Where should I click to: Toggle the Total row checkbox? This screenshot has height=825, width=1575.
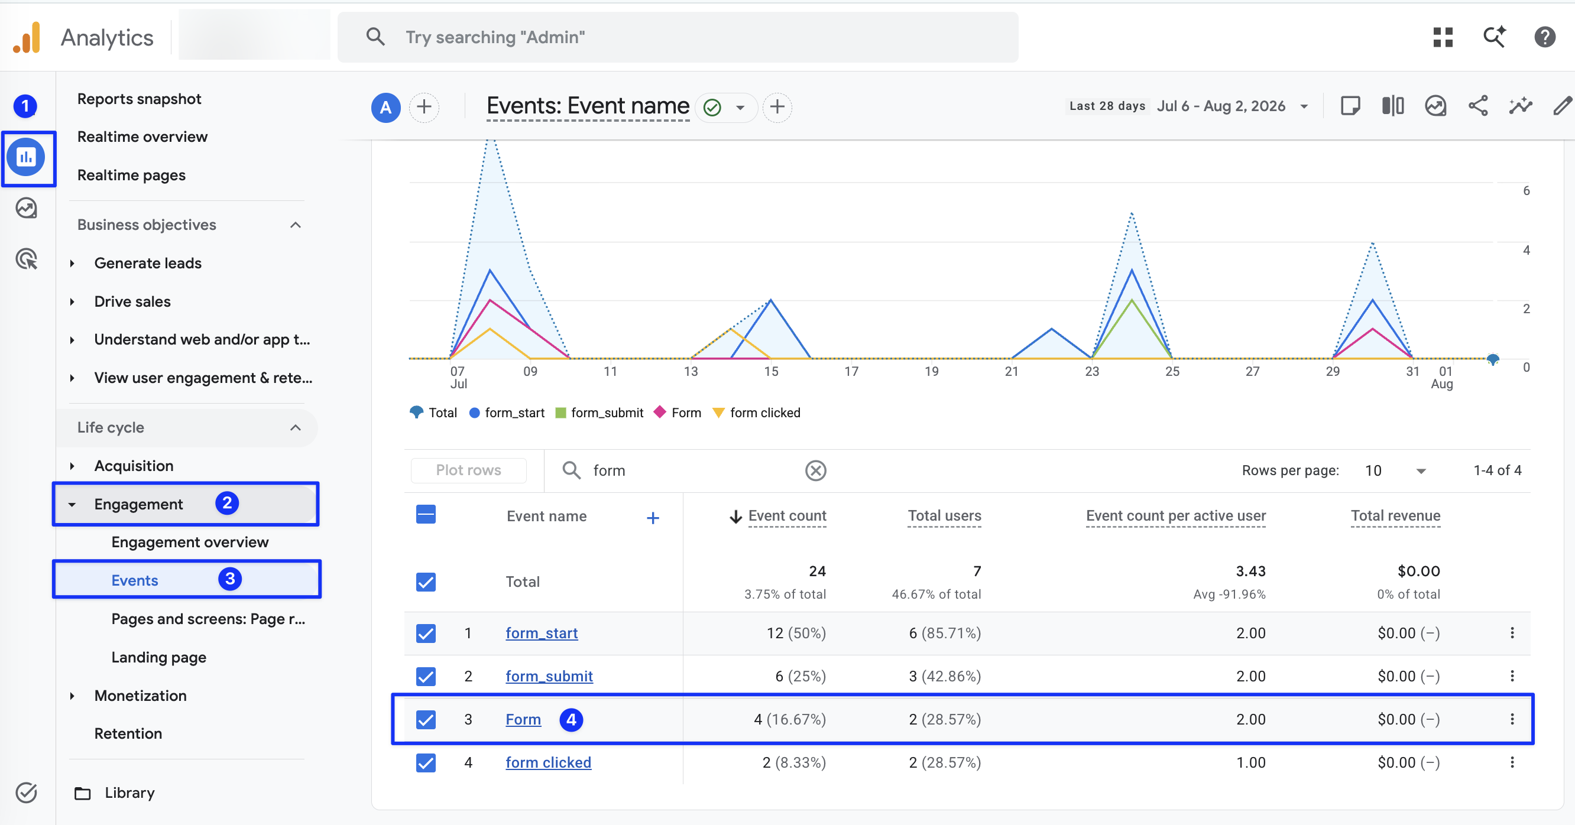tap(426, 582)
